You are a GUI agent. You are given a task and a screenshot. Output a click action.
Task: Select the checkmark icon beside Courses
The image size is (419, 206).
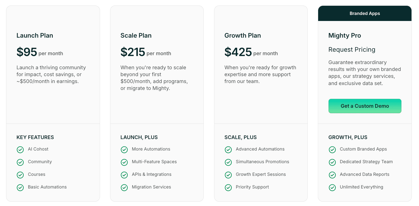[x=20, y=175]
